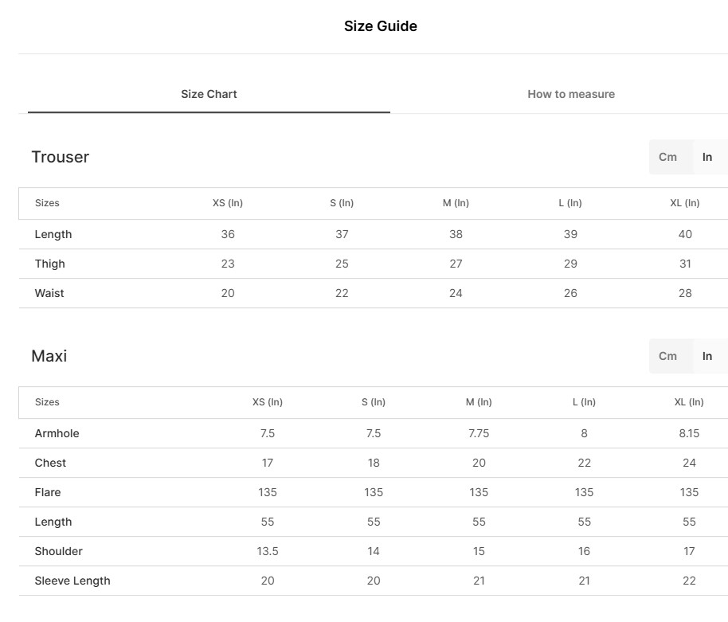
Task: Switch to the Size Chart tab
Action: click(209, 94)
